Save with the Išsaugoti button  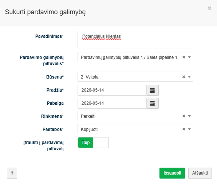[172, 173]
